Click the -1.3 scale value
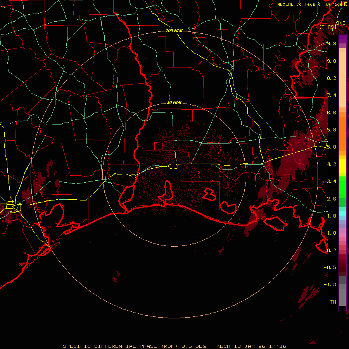349x349 pixels. pyautogui.click(x=330, y=285)
